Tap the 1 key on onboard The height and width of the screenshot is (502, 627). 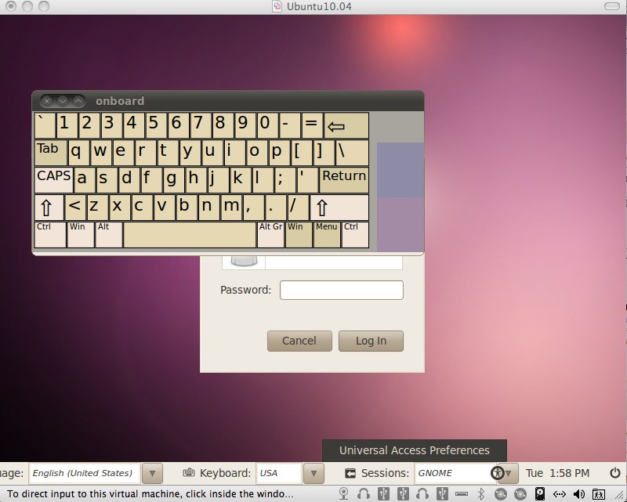point(67,125)
